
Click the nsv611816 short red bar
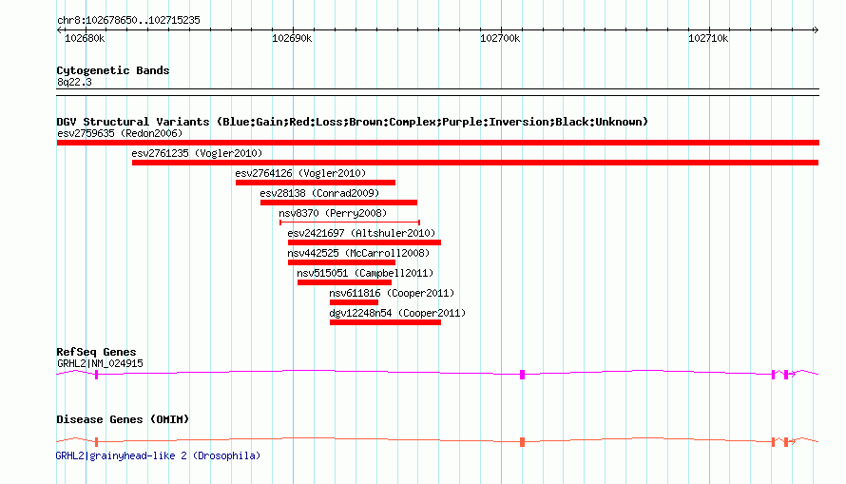(354, 302)
